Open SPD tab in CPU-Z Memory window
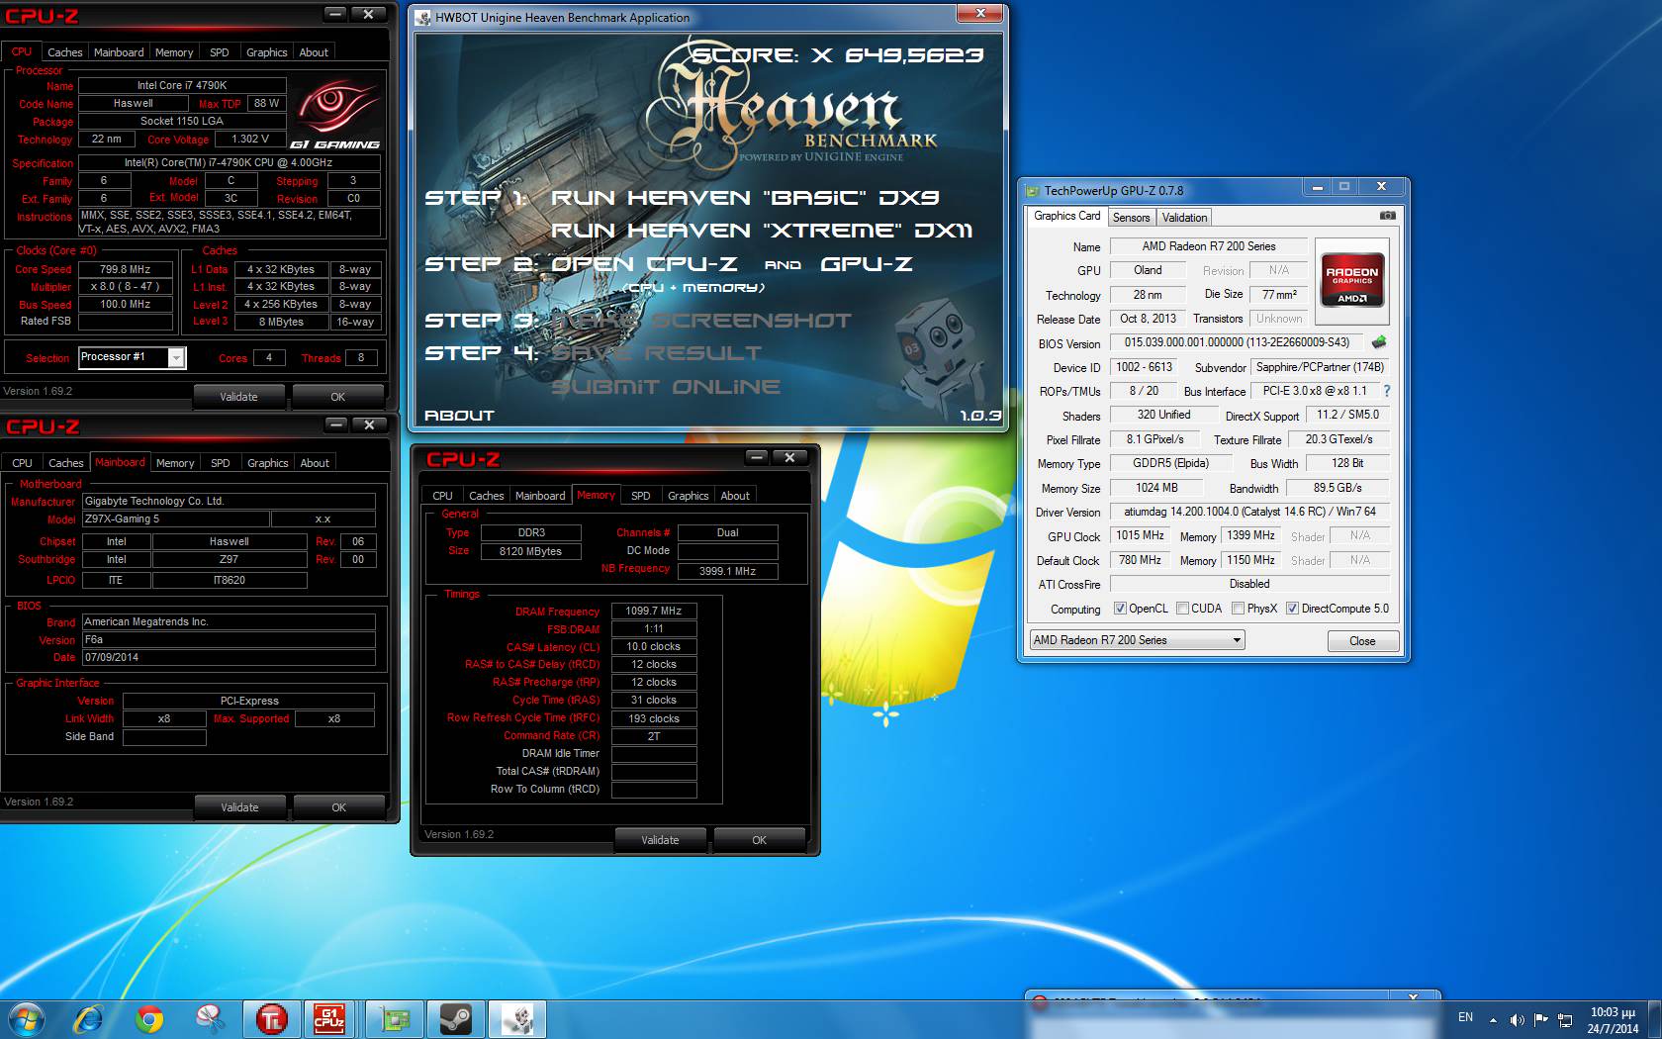The width and height of the screenshot is (1662, 1039). [641, 496]
